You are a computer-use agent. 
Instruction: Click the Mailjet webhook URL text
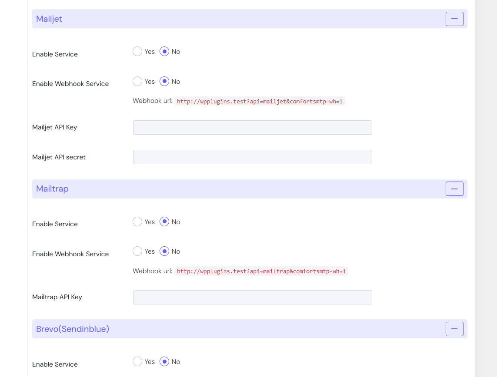260,101
